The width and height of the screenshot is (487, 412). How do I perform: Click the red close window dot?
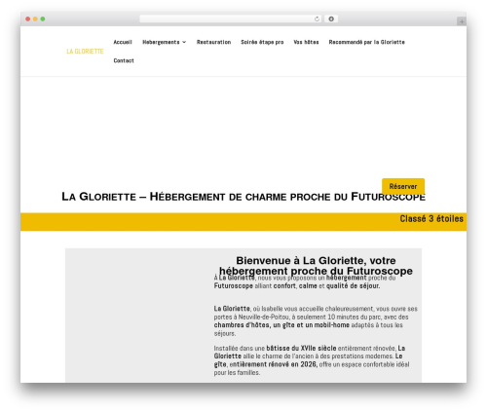pos(28,19)
